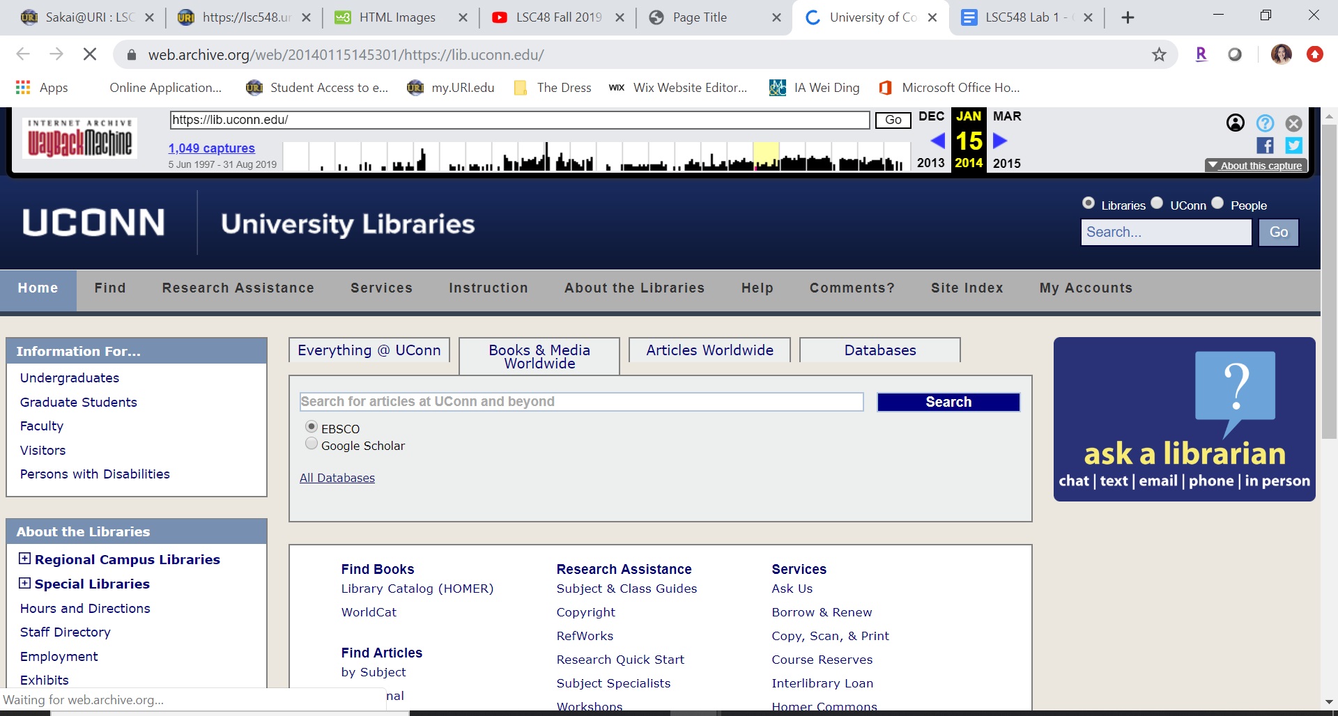Jump to 2013 captures in timeline

pyautogui.click(x=931, y=163)
